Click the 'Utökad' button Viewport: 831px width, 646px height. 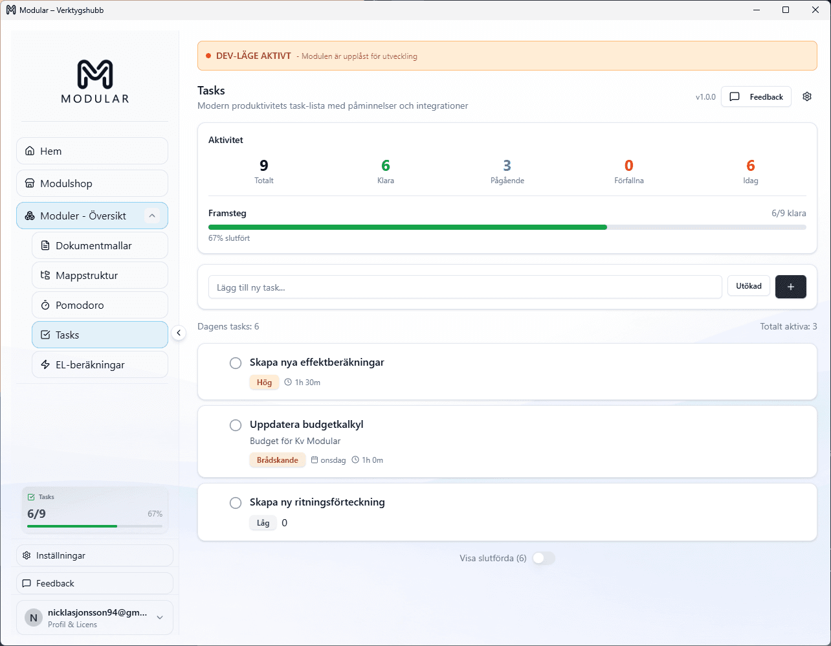[x=748, y=286]
